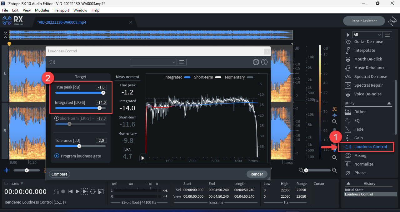Zoom out horizontally on the timeline
The width and height of the screenshot is (400, 212).
(x=301, y=170)
